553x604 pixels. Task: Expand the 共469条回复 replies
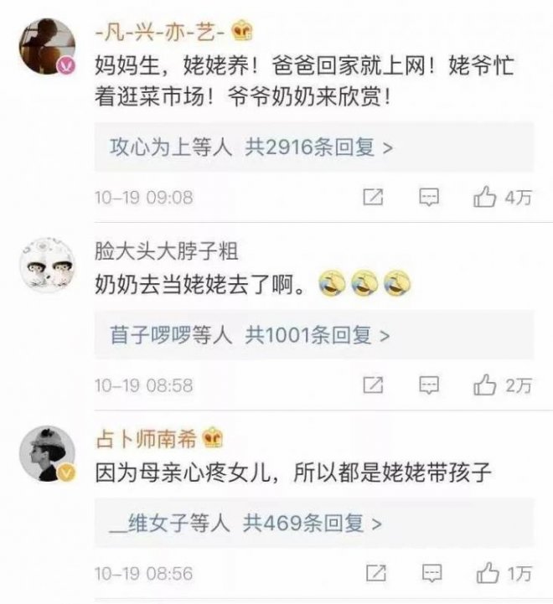pyautogui.click(x=313, y=523)
